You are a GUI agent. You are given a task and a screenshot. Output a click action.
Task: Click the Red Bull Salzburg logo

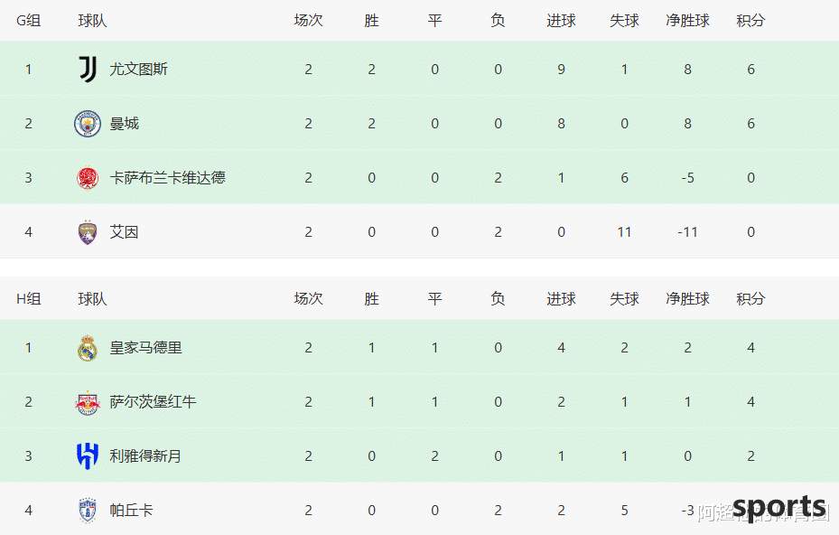click(88, 402)
